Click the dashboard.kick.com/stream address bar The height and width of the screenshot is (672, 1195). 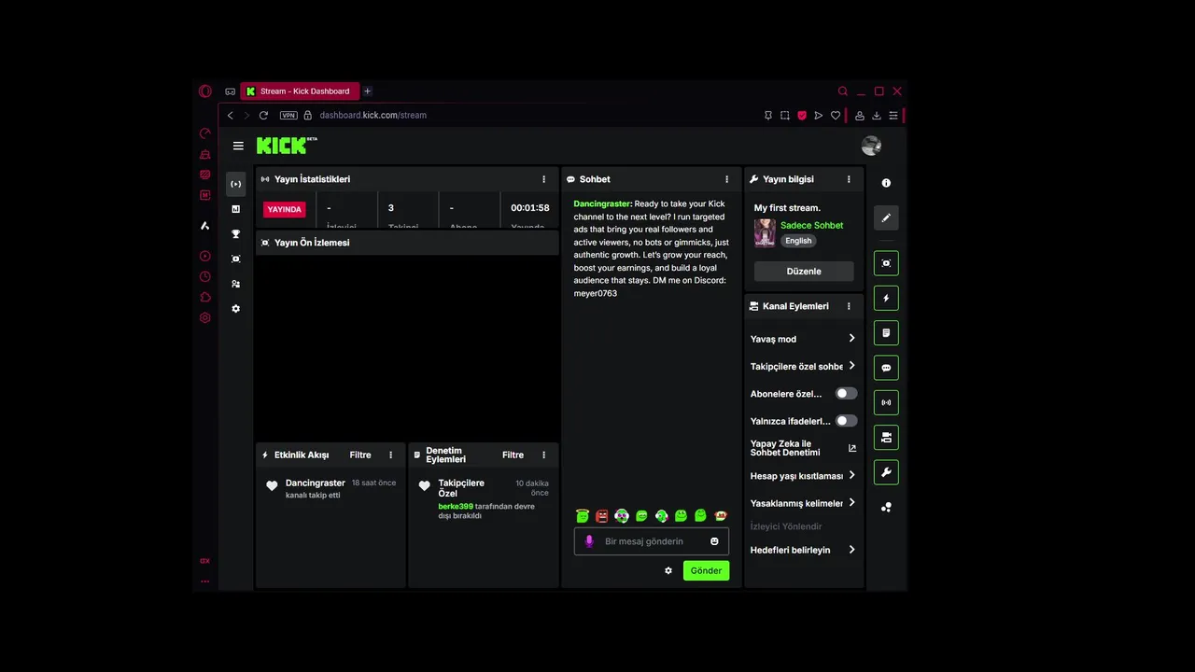[x=373, y=115]
